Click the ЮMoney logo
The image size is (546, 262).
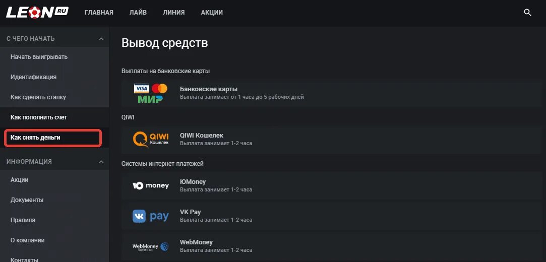tap(150, 186)
